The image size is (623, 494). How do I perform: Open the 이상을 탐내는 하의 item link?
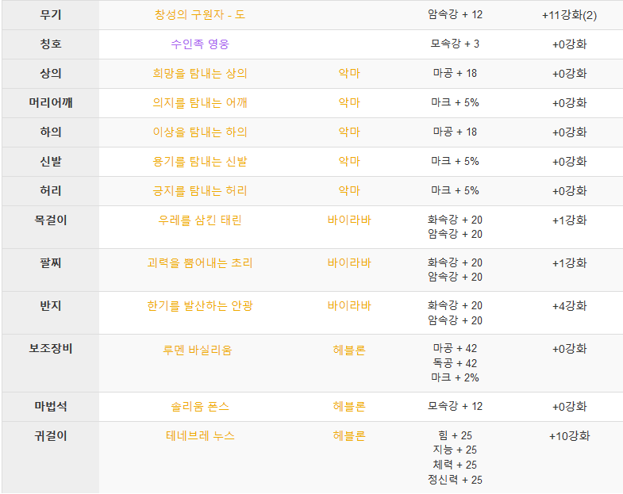coord(200,132)
